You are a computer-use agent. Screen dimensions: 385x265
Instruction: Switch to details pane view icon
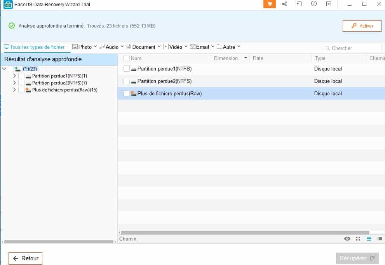click(380, 239)
